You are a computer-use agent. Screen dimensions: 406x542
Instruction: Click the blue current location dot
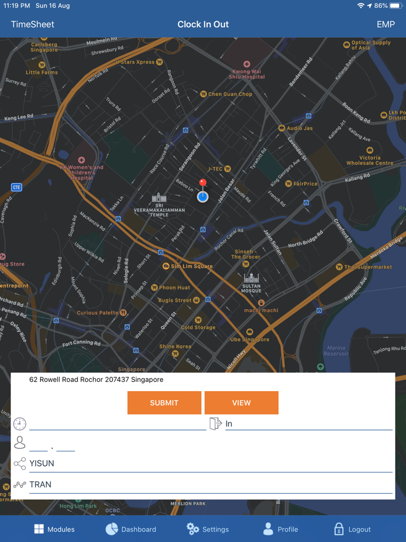[203, 197]
